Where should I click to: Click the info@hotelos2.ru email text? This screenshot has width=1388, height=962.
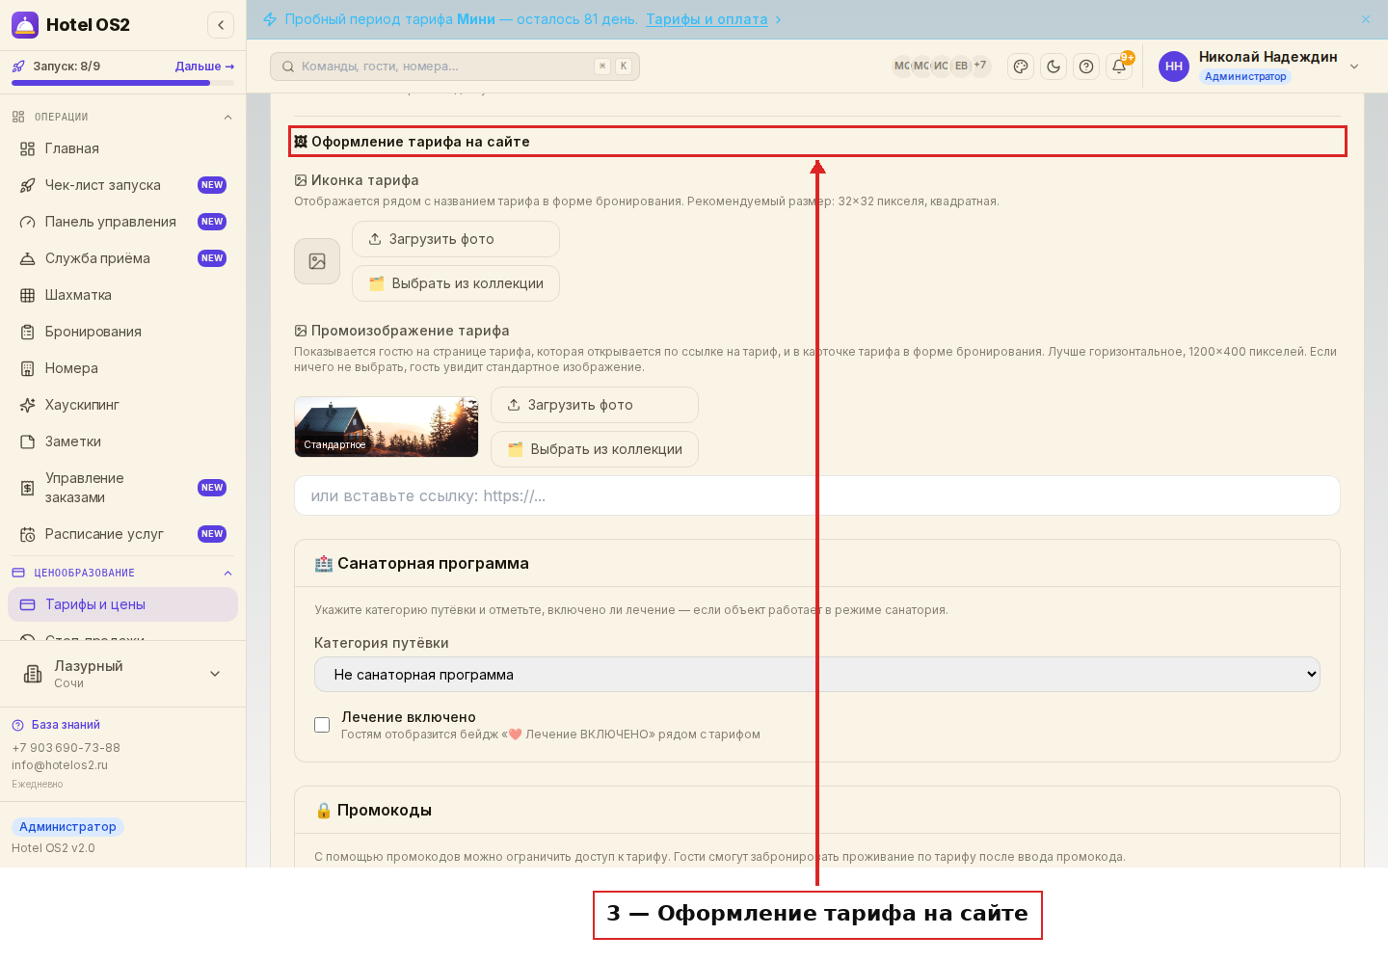60,765
